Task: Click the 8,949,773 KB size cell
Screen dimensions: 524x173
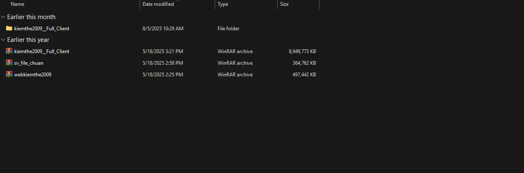Action: click(302, 51)
